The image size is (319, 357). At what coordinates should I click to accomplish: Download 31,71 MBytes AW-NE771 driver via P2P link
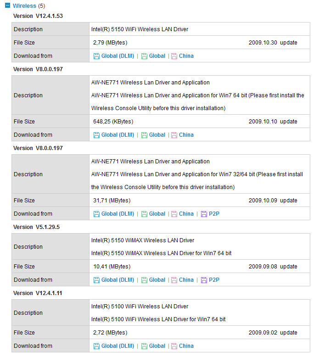[214, 214]
